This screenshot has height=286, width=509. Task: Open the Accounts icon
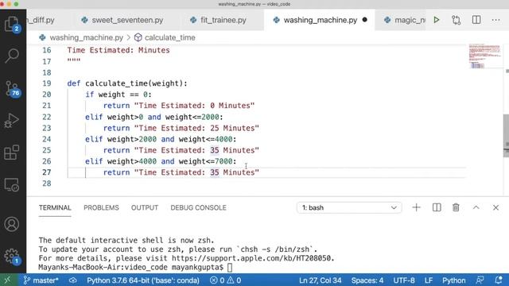(12, 224)
